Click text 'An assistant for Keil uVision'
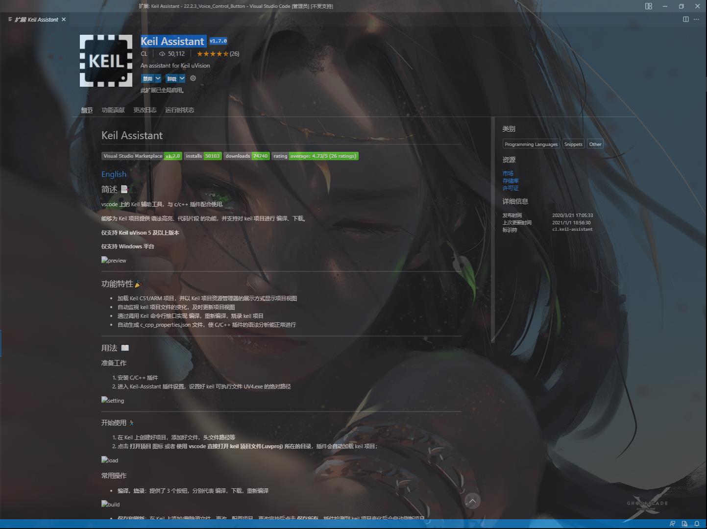Screen dimensions: 707x529 point(175,66)
